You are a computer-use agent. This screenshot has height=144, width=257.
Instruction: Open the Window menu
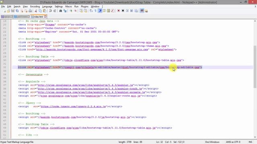click(95, 6)
